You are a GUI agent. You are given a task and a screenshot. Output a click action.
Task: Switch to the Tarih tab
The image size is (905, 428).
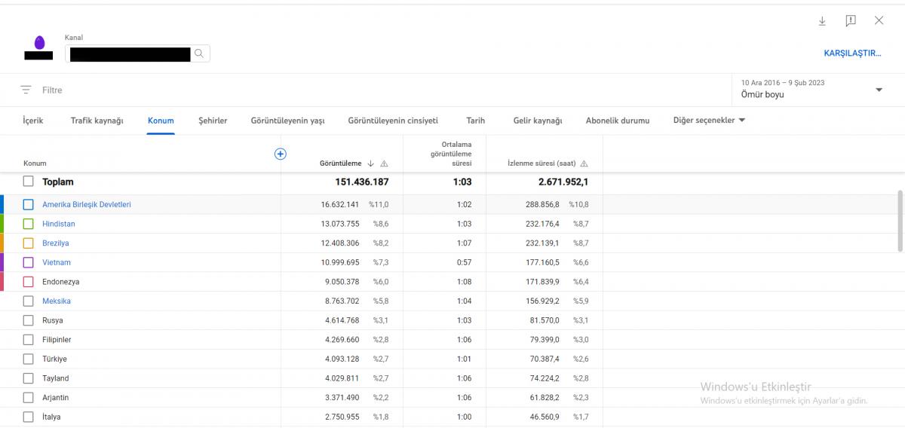[476, 121]
